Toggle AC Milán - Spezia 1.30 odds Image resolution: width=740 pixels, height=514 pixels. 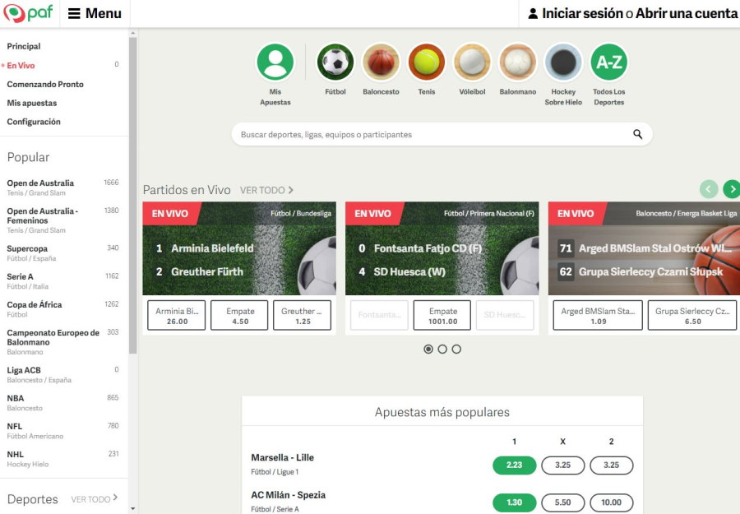coord(515,502)
